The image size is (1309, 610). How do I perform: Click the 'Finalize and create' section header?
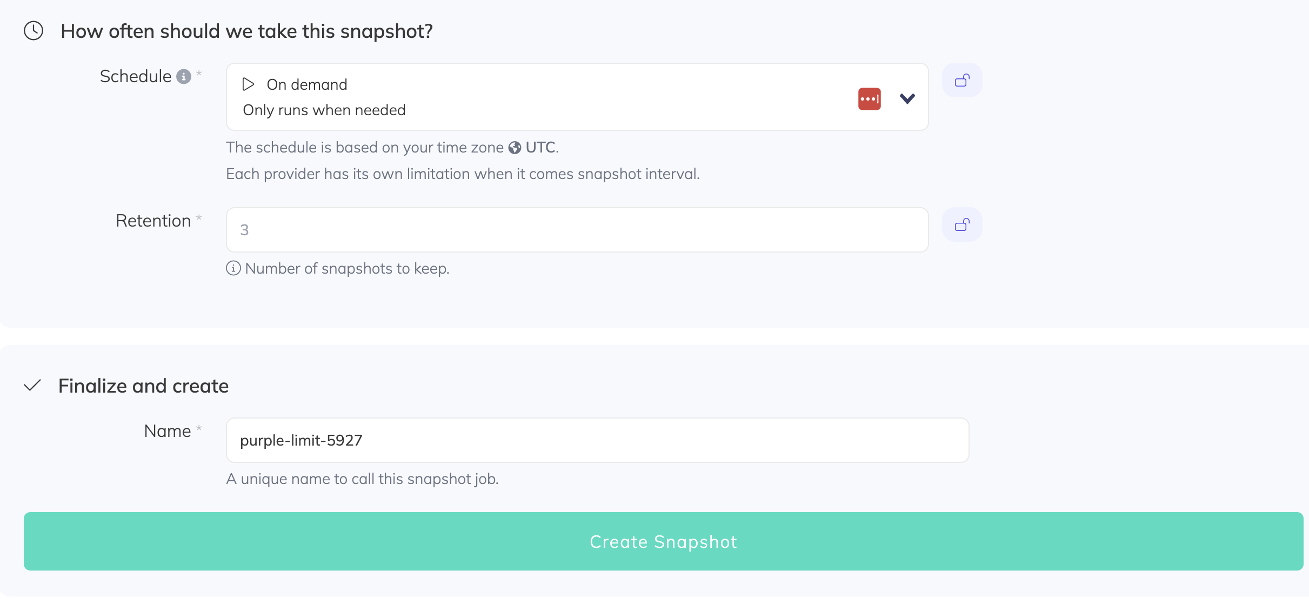143,386
